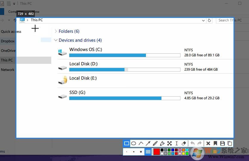Pick the dark blue color swatch
The height and width of the screenshot is (161, 249).
coord(173,150)
